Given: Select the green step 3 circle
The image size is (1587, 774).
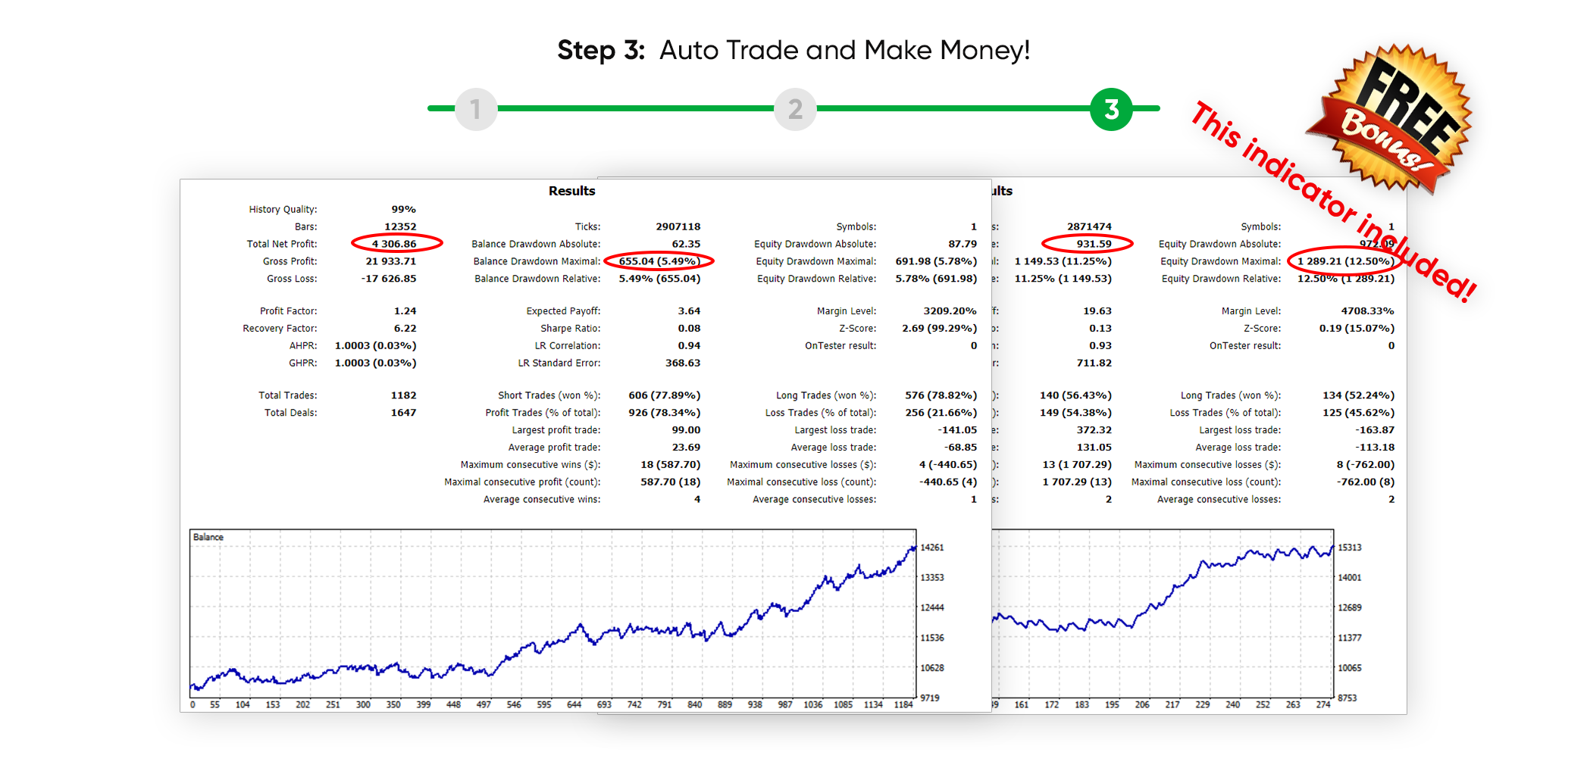Looking at the screenshot, I should (x=1111, y=109).
